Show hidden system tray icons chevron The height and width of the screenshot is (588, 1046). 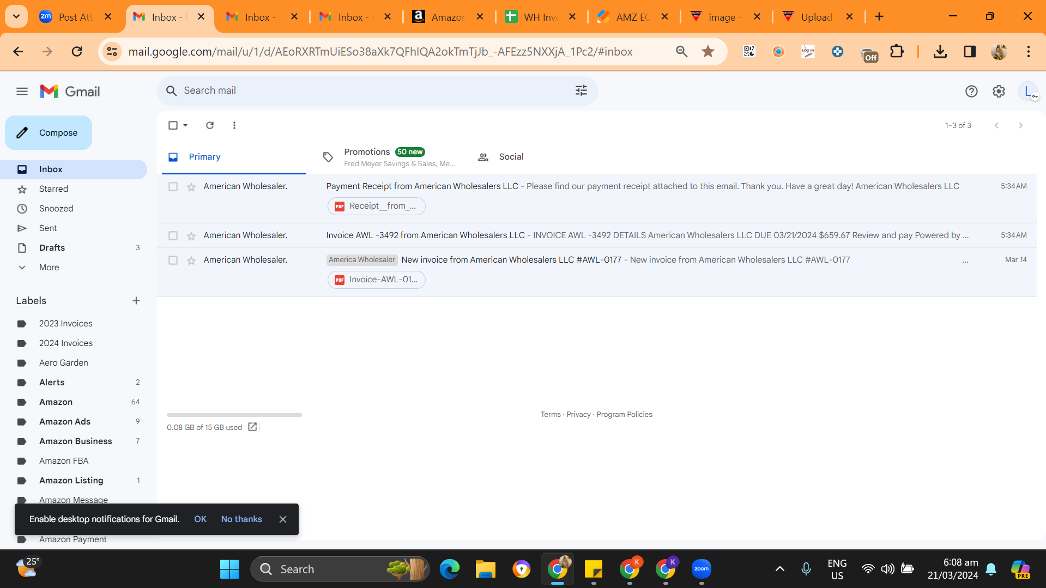pyautogui.click(x=779, y=569)
